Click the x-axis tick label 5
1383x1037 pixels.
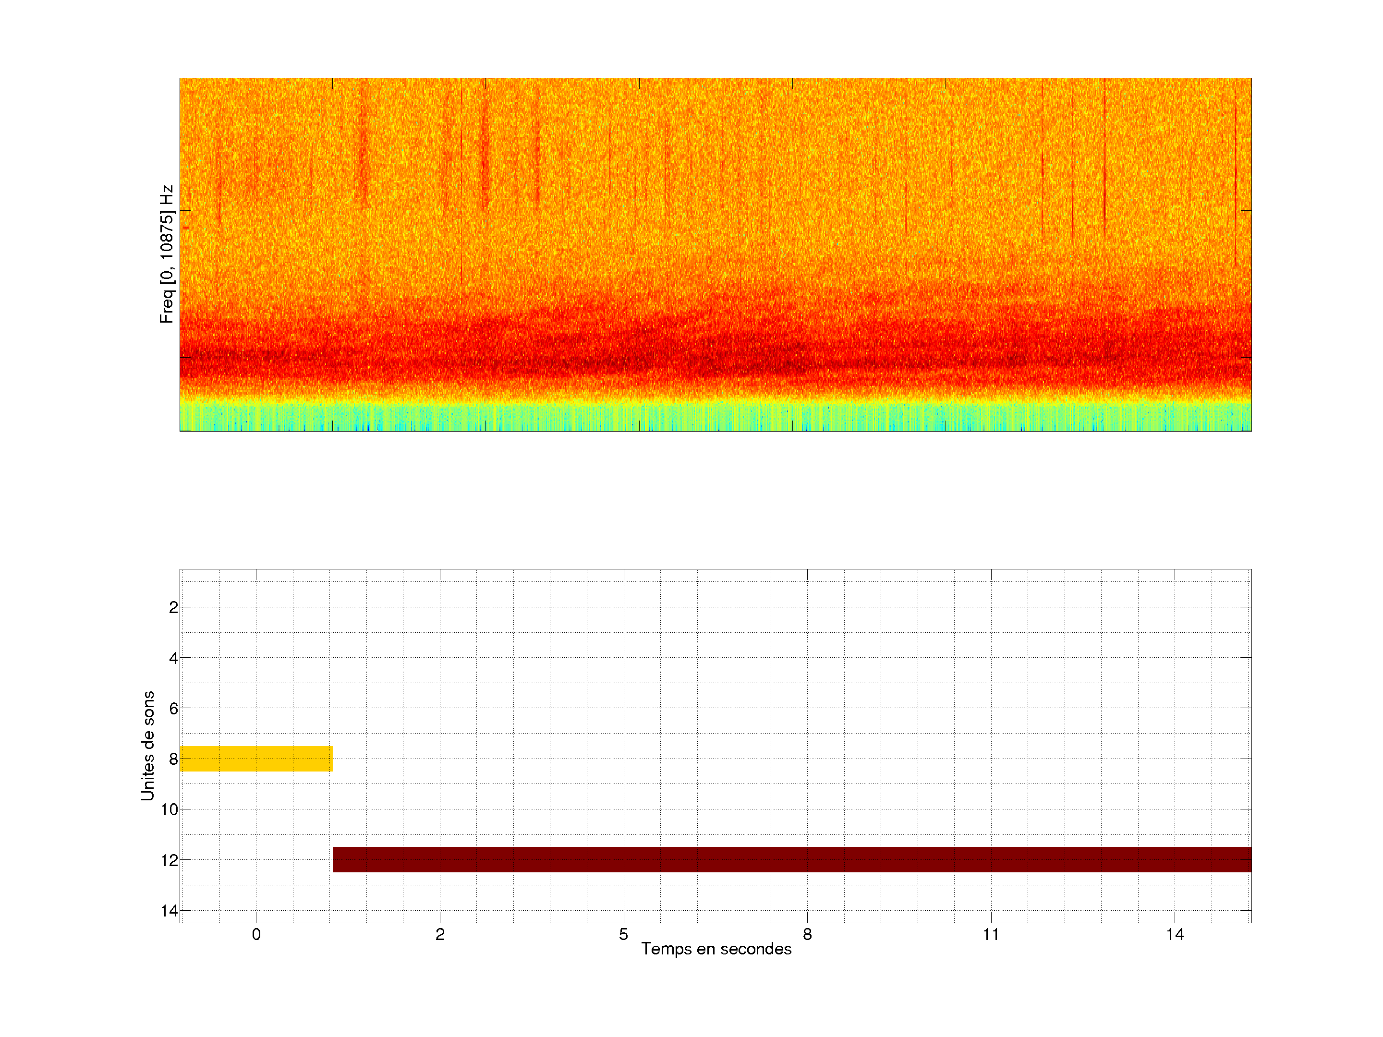(623, 934)
